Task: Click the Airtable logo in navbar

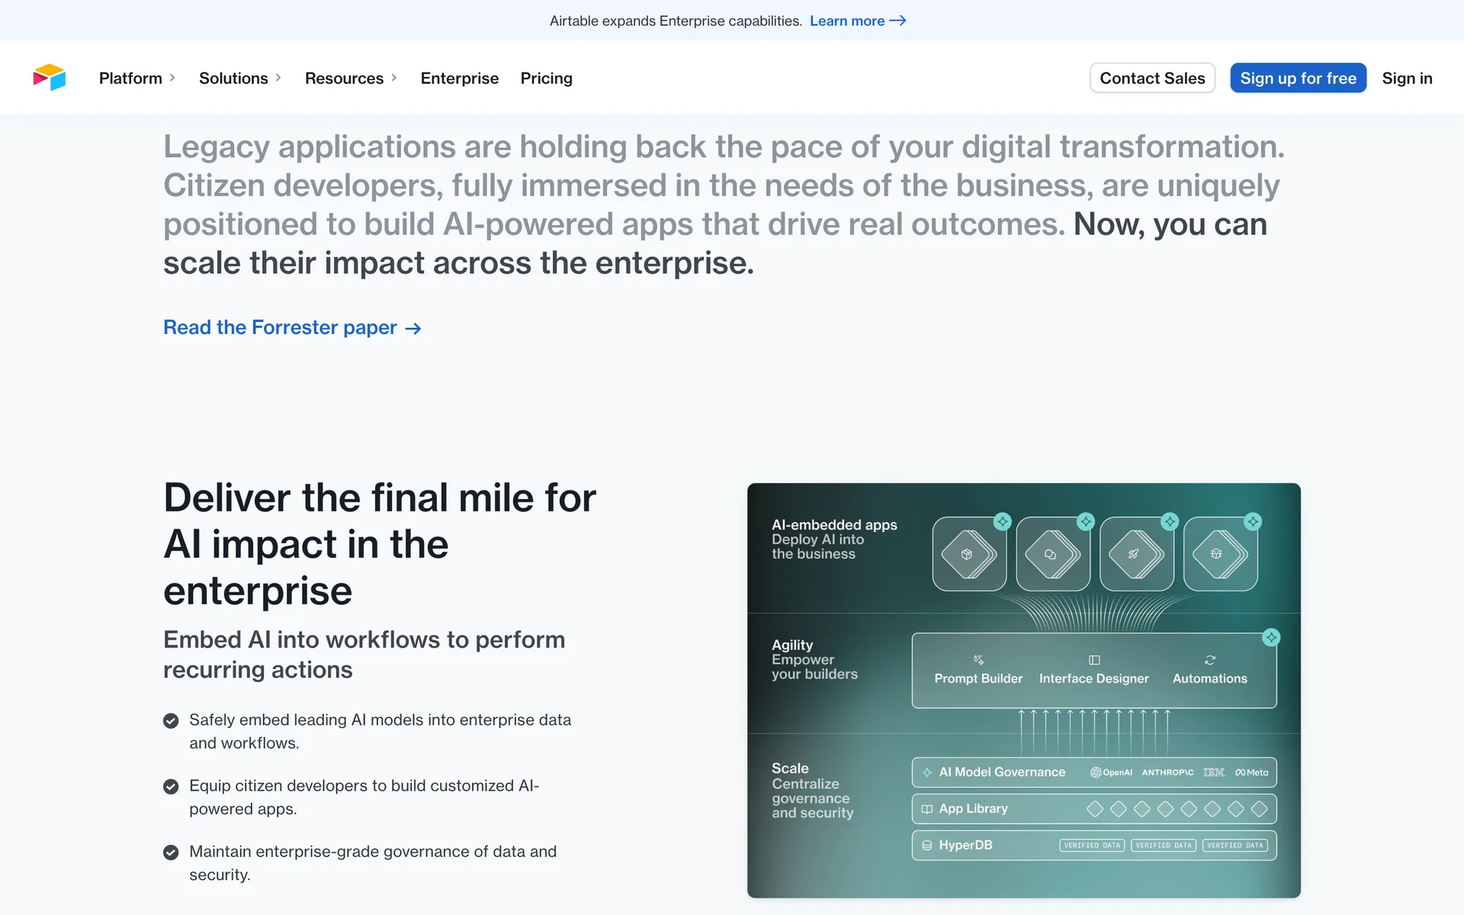Action: (x=50, y=78)
